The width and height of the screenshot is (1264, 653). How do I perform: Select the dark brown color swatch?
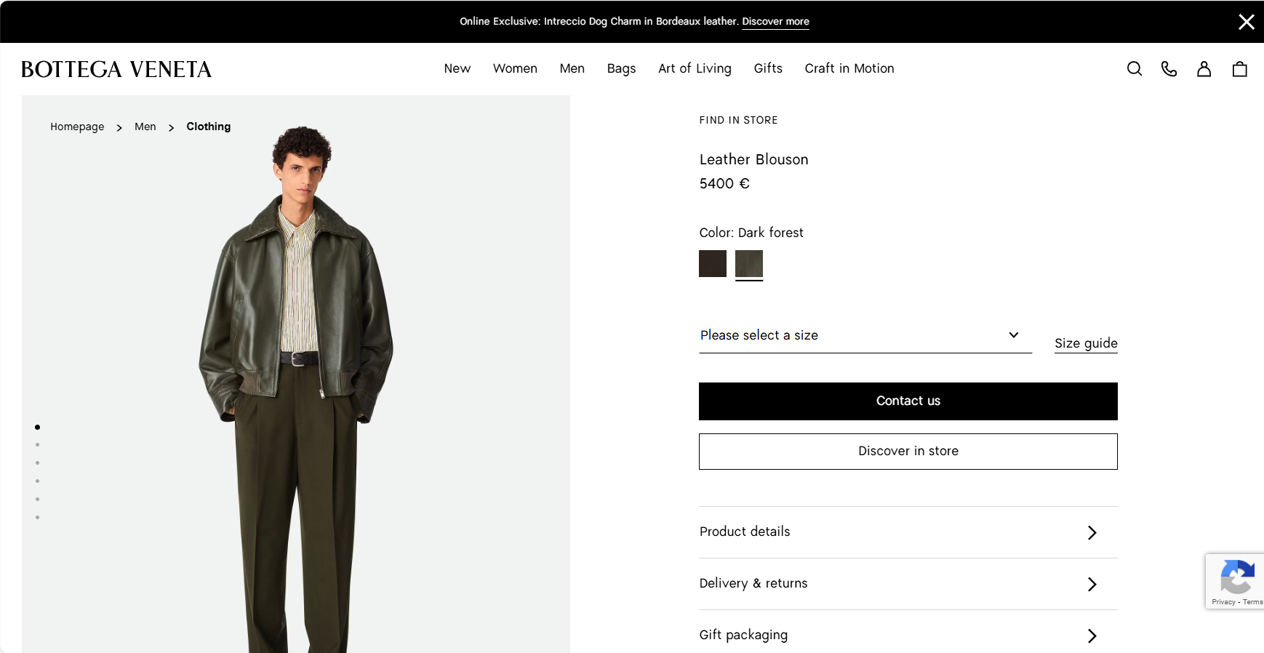click(x=713, y=263)
